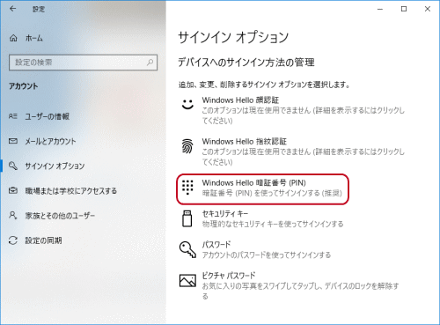Click the fingerprint icon

(x=187, y=146)
